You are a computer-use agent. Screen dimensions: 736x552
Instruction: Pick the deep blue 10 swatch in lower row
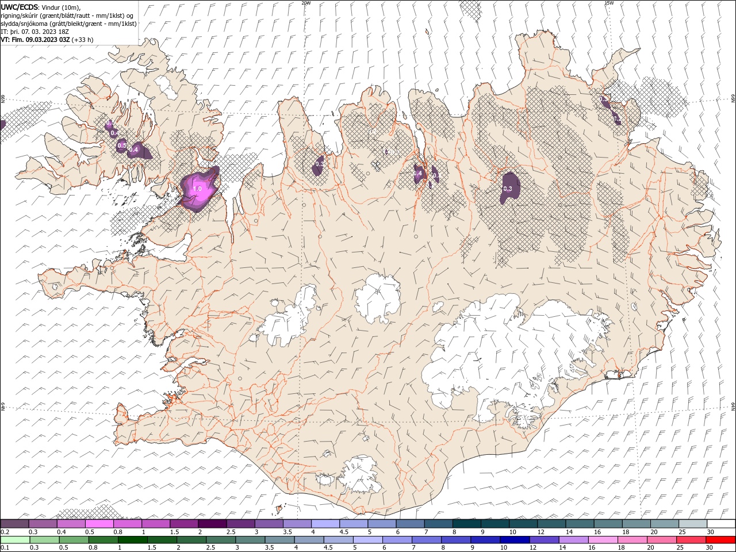[514, 540]
